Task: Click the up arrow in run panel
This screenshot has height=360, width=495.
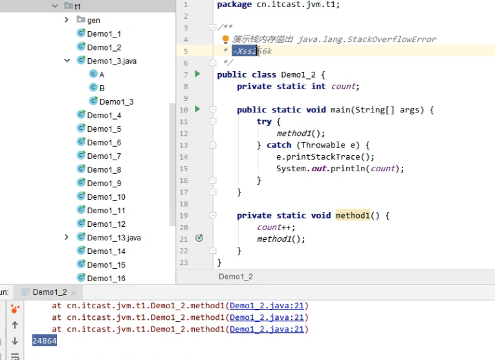Action: coord(15,325)
